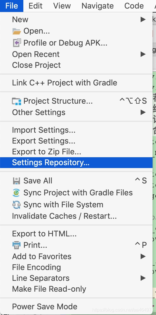Select Invalidate Caches / Restart...

tap(76, 216)
